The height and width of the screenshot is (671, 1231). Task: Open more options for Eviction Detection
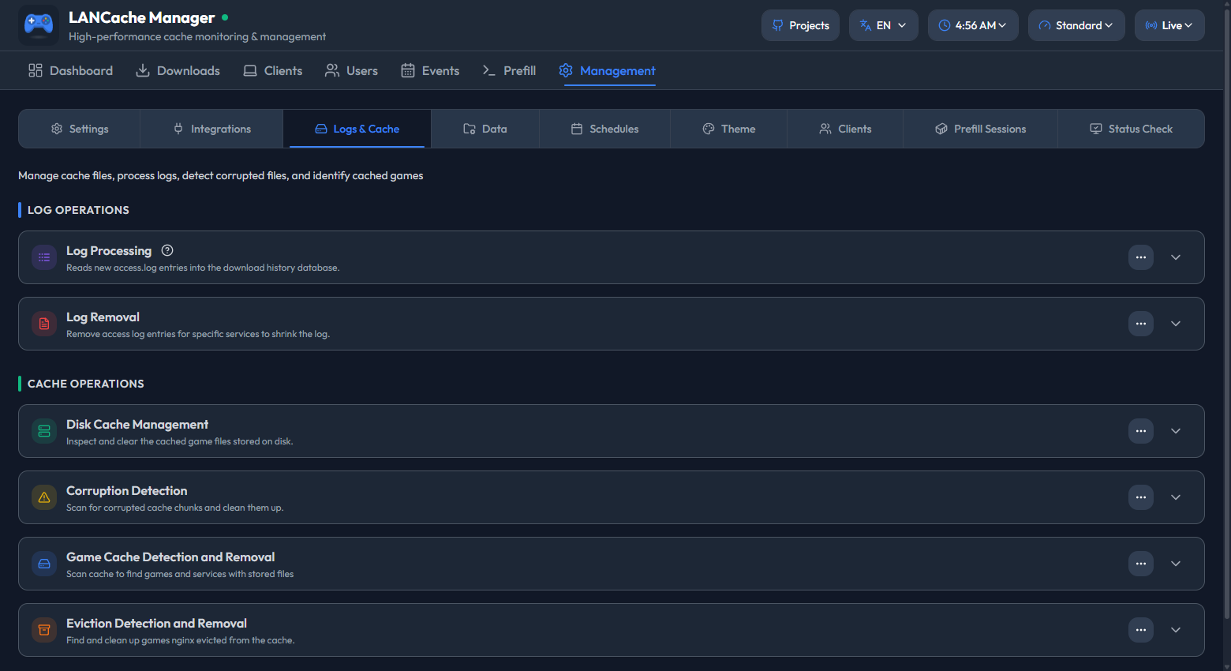[1141, 630]
